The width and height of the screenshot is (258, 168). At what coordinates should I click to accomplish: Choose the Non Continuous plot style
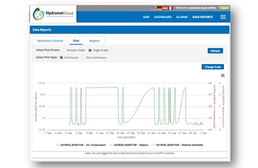point(84,57)
